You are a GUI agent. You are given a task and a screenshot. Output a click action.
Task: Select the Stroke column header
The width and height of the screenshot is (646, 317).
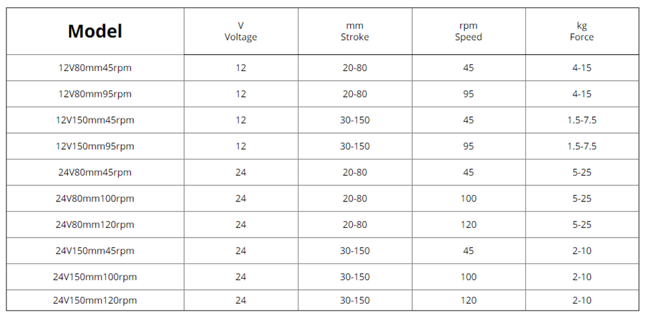tap(355, 32)
